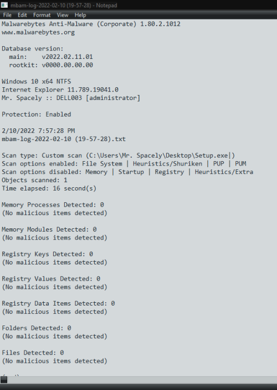Image resolution: width=277 pixels, height=390 pixels.
Task: Open the Format menu
Action: 42,15
